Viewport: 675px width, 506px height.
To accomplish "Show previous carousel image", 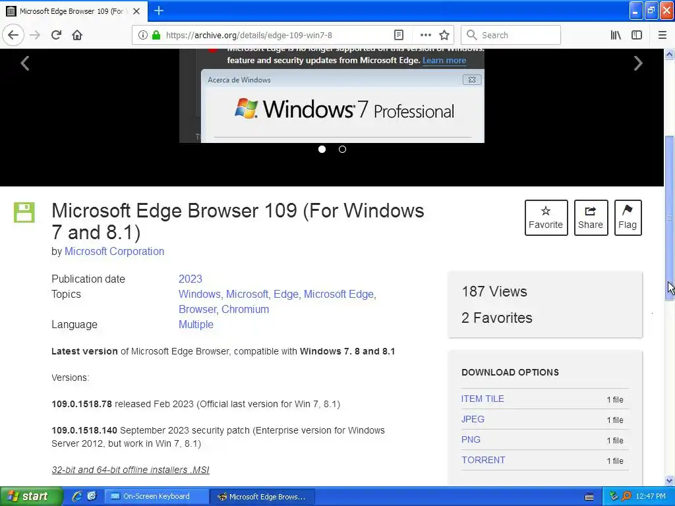I will click(25, 63).
